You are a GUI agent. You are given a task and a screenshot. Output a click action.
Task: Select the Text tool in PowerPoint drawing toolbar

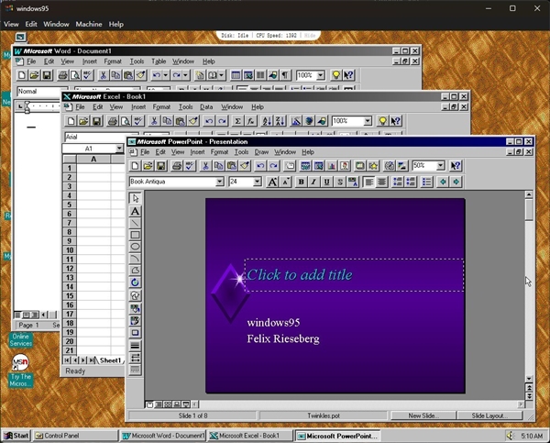[x=135, y=211]
